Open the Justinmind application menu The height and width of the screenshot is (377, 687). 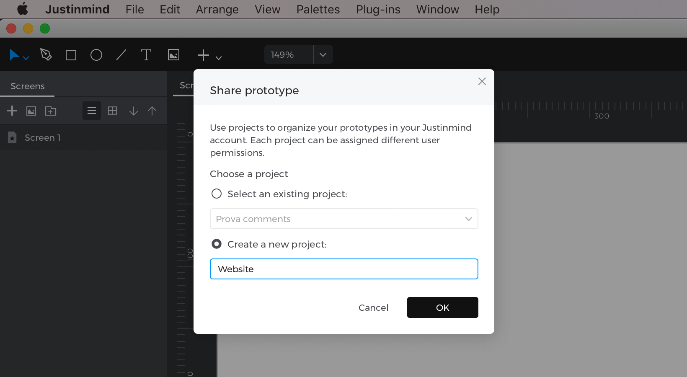click(77, 9)
